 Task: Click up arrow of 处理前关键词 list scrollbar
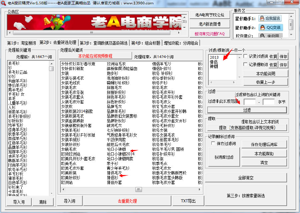pos(51,64)
